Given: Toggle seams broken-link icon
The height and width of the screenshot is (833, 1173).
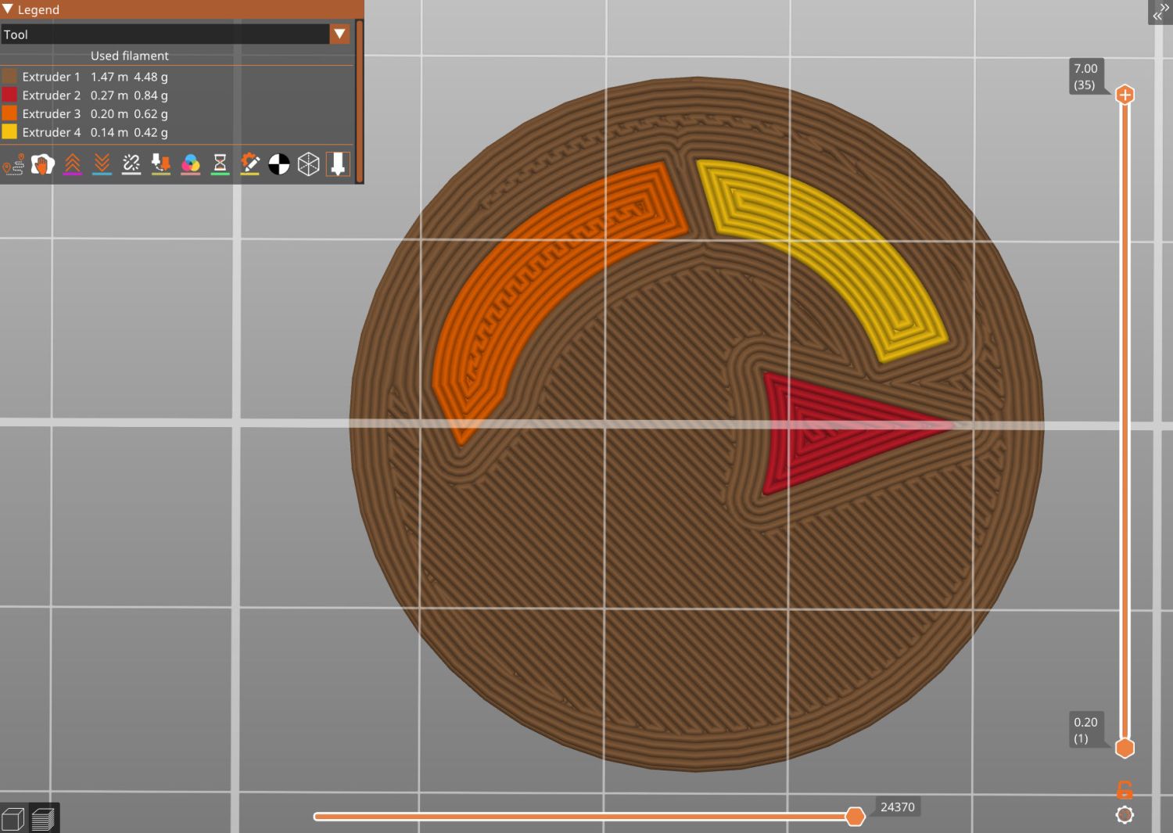Looking at the screenshot, I should [x=131, y=164].
